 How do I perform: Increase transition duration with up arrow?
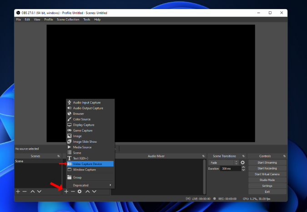pyautogui.click(x=243, y=167)
